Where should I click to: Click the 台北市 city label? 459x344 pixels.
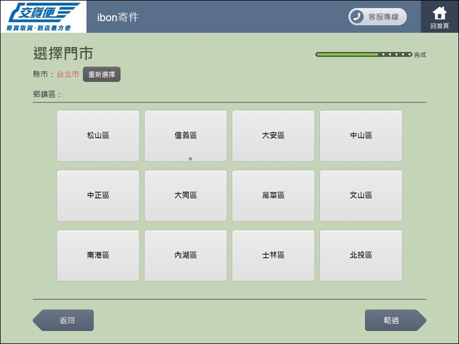pos(68,74)
